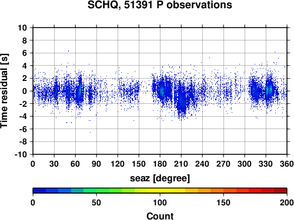Click the plot title "SCHQ, 51391 P observations"
The height and width of the screenshot is (220, 294).
click(160, 5)
